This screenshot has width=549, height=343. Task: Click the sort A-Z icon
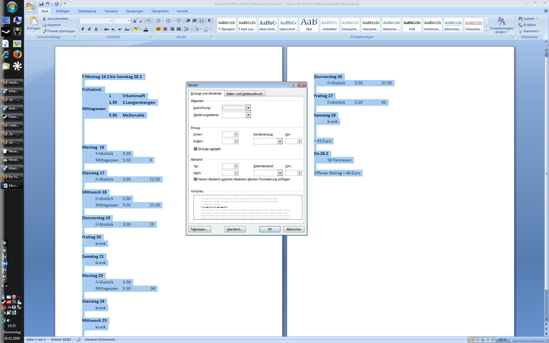click(201, 21)
